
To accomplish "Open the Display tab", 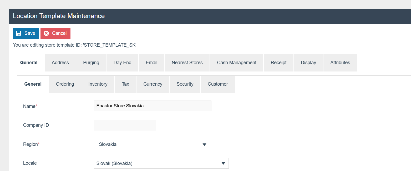I will (308, 63).
